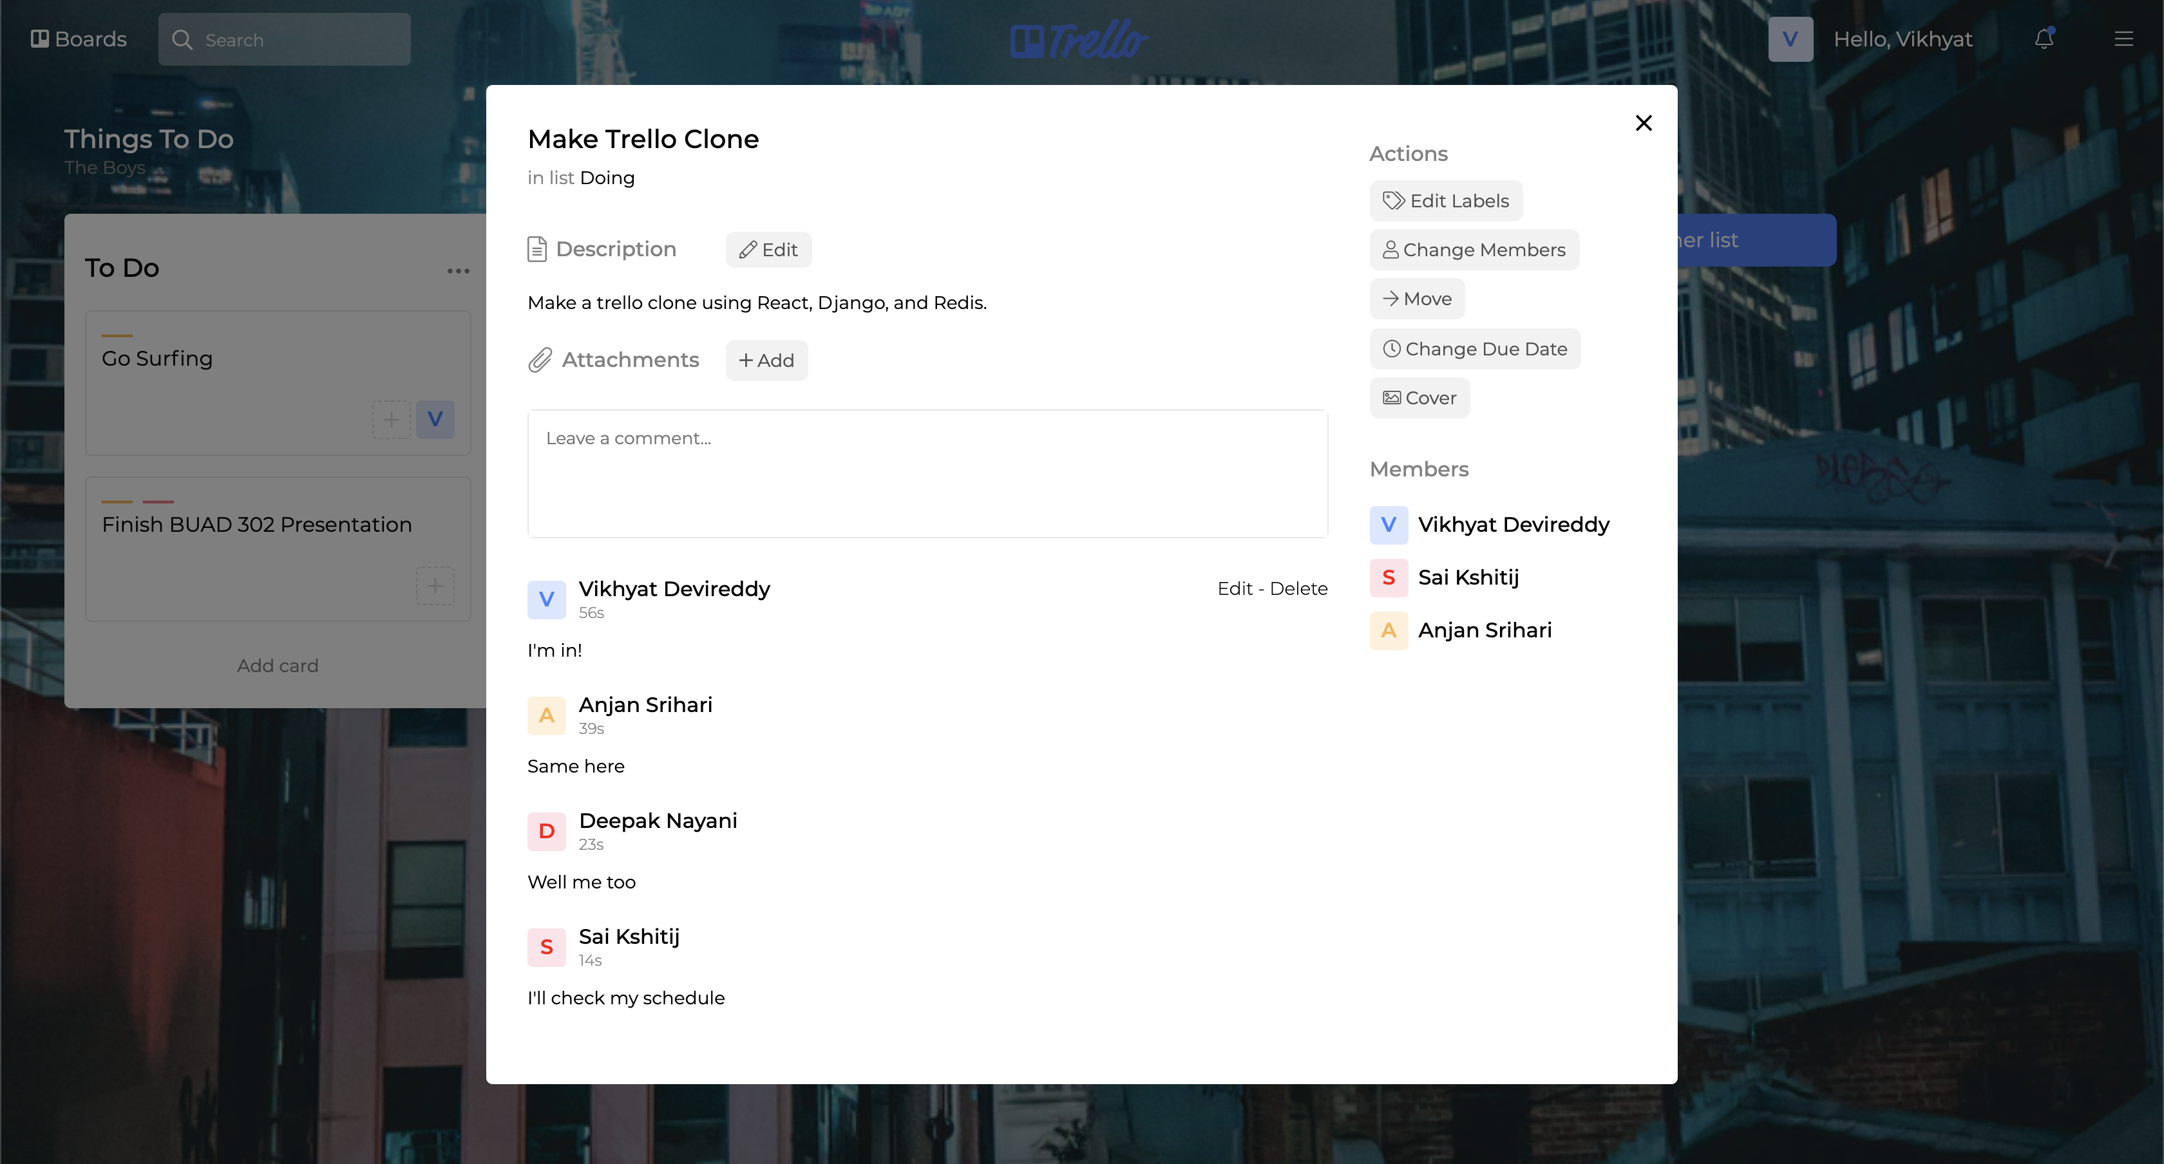Open the Add attachment menu
The width and height of the screenshot is (2164, 1164).
point(766,360)
